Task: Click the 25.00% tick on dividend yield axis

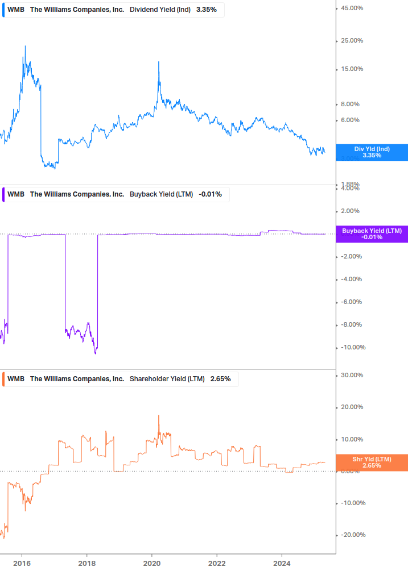Action: pos(352,41)
